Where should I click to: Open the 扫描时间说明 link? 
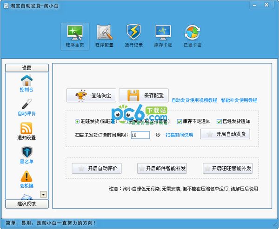pyautogui.click(x=179, y=135)
